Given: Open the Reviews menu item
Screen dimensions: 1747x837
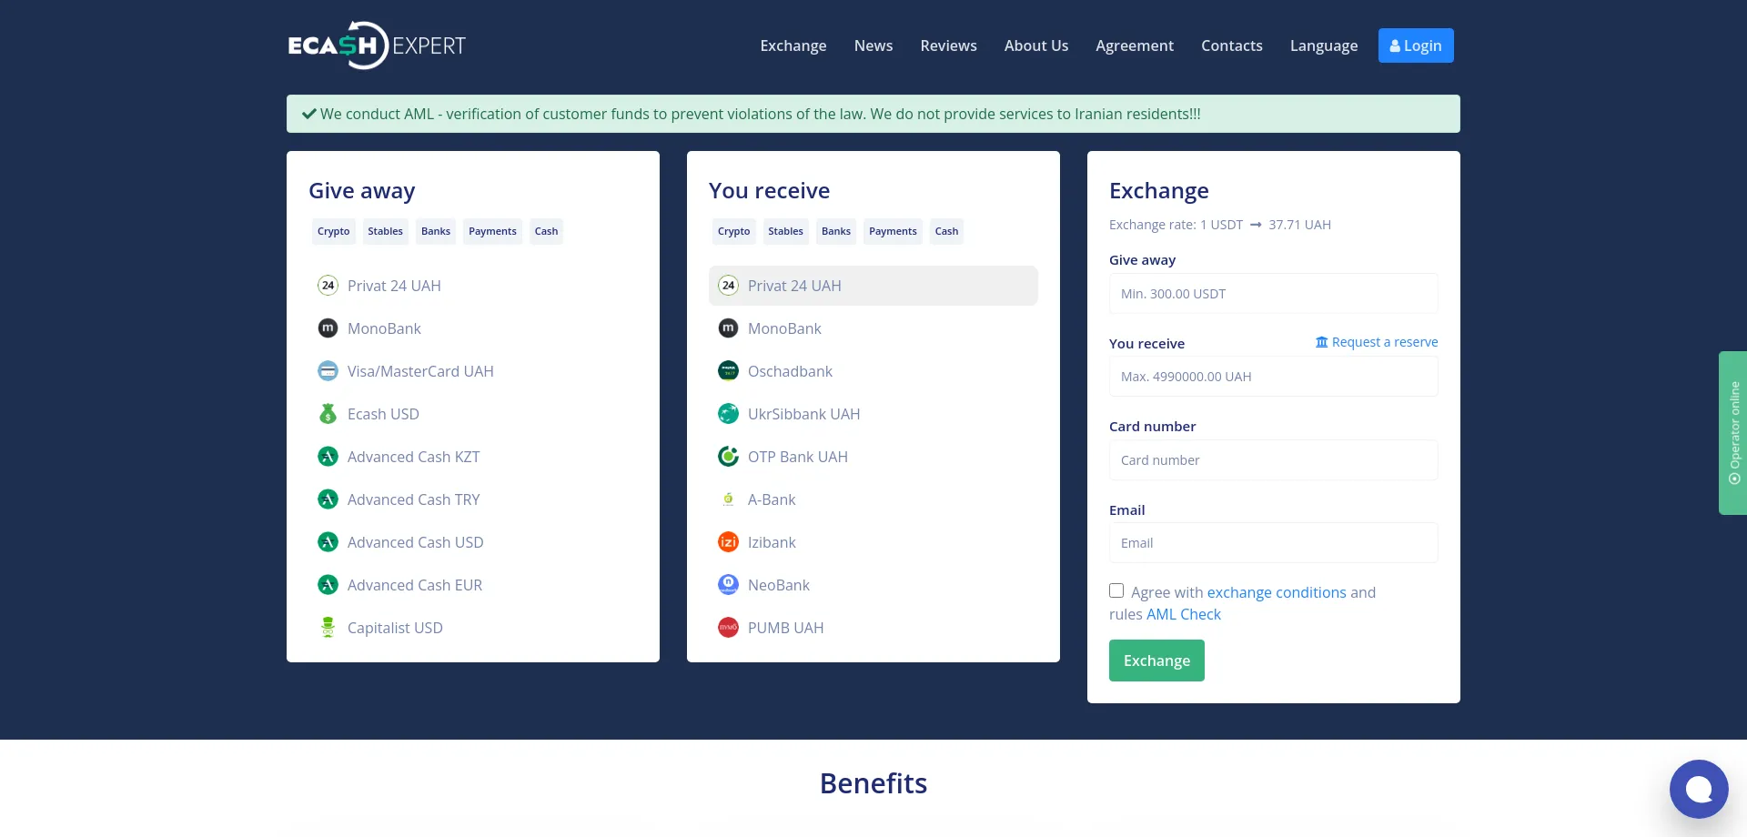Looking at the screenshot, I should coord(948,45).
